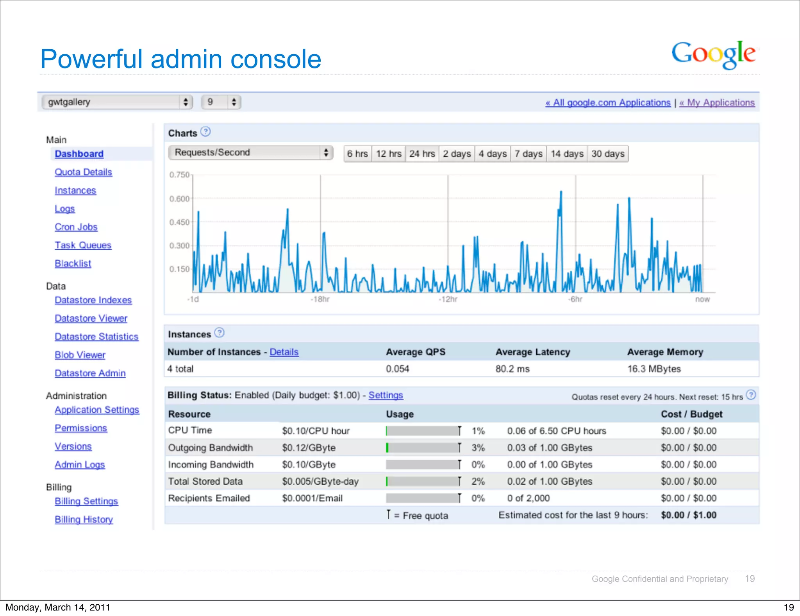Open All google.com Applications link
Image resolution: width=800 pixels, height=616 pixels.
point(608,102)
